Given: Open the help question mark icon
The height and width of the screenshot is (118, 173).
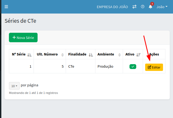Looking at the screenshot, I should click(x=142, y=7).
